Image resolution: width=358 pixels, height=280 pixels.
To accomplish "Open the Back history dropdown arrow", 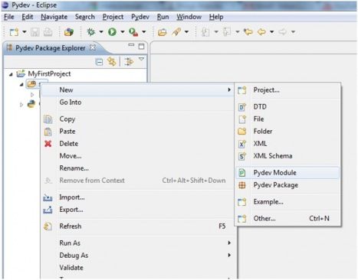I will coord(272,32).
